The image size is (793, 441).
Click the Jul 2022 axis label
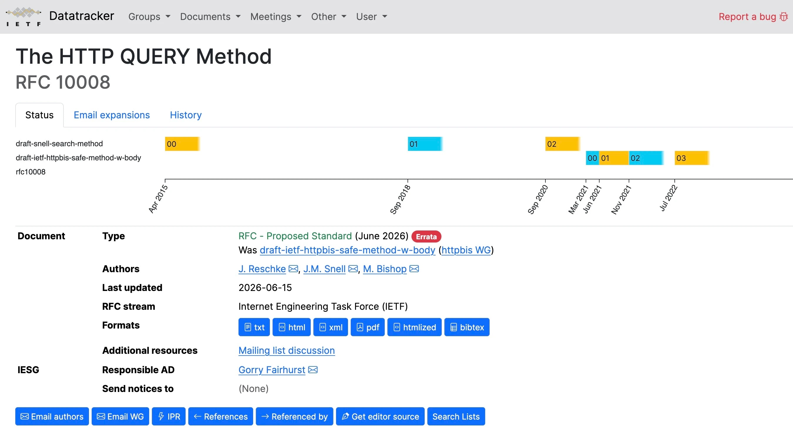669,198
